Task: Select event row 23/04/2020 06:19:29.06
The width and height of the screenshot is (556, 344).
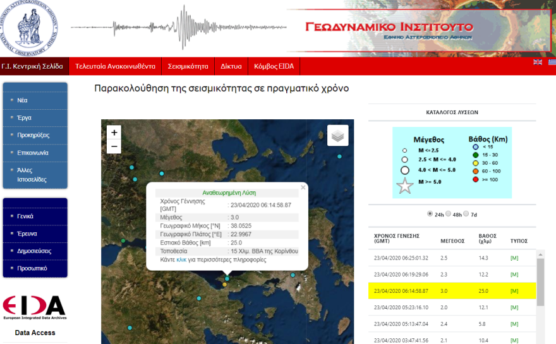Action: click(452, 275)
